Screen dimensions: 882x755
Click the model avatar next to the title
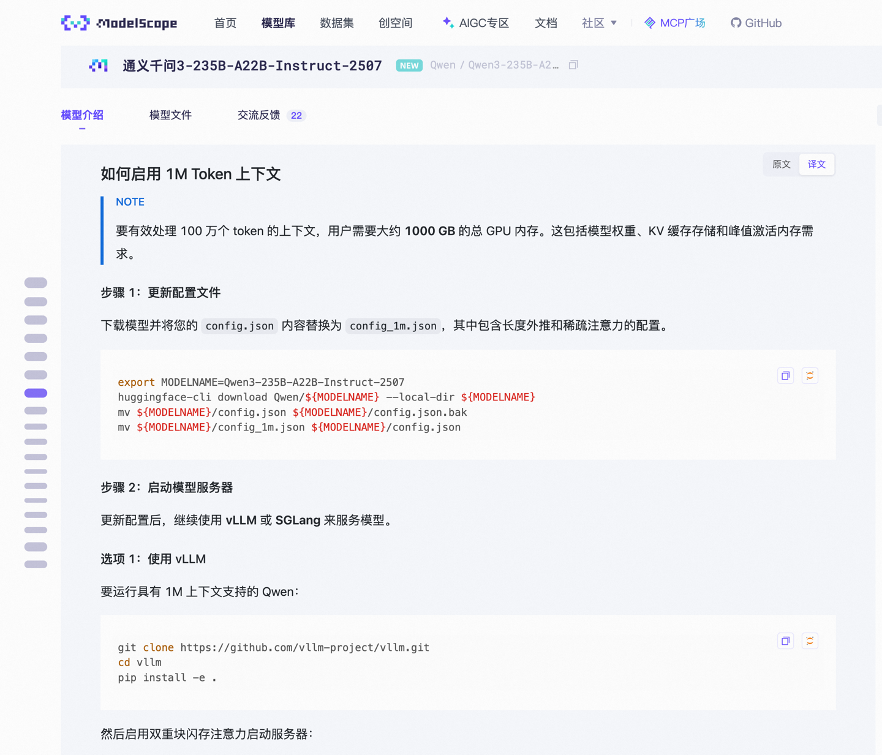point(99,66)
